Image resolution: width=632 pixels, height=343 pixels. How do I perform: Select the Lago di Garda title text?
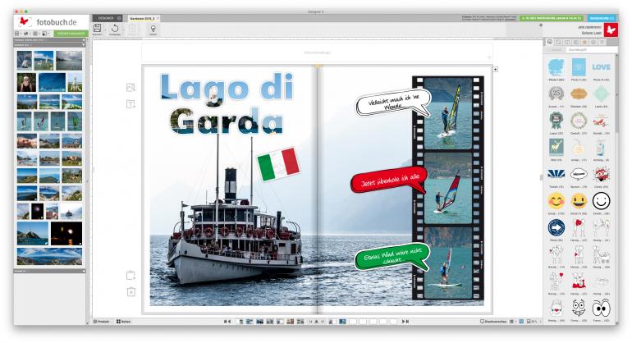[227, 103]
